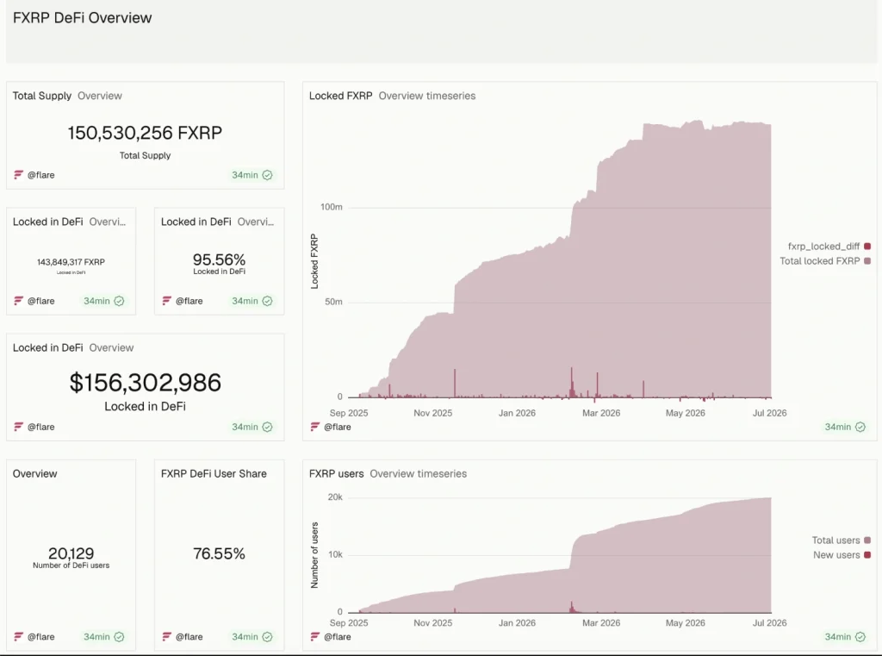This screenshot has width=882, height=656.
Task: Click check icon in 95.56% card
Action: 268,301
